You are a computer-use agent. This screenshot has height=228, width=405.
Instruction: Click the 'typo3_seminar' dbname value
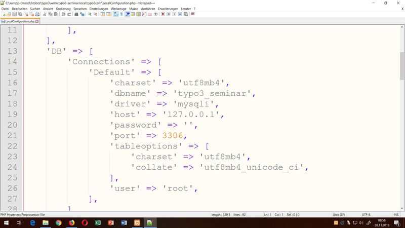[212, 93]
